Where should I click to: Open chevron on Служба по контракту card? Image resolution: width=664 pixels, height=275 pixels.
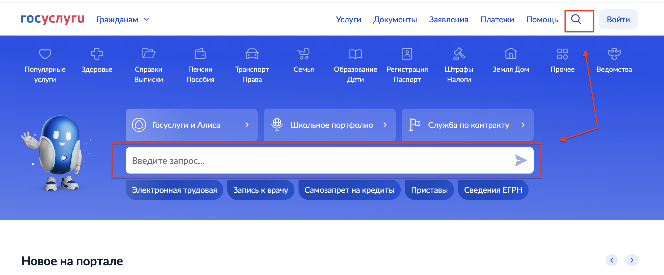point(523,125)
